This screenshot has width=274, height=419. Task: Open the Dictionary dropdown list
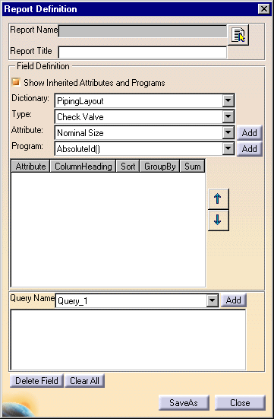pos(228,101)
